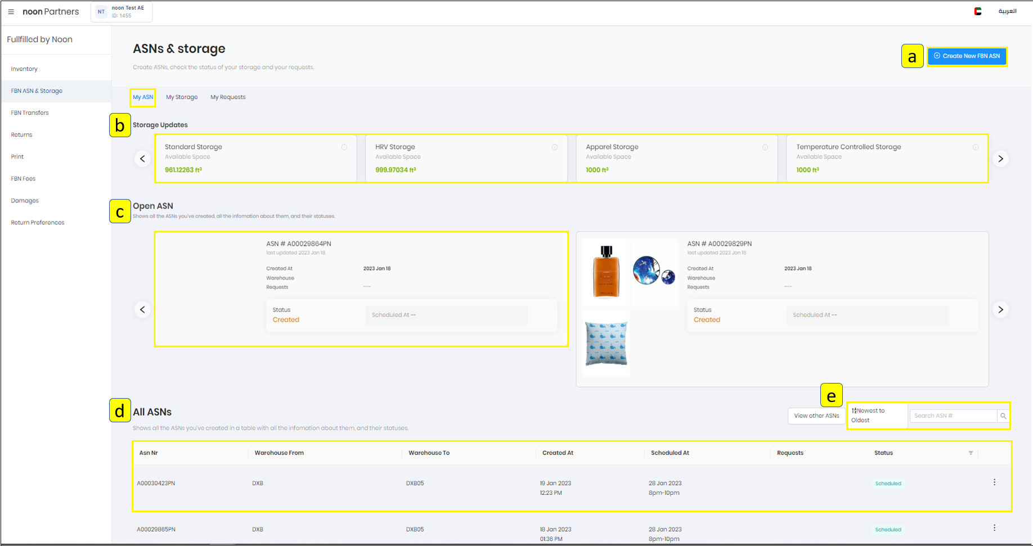
Task: Click Created status on ASN A00029864PN card
Action: [x=286, y=320]
